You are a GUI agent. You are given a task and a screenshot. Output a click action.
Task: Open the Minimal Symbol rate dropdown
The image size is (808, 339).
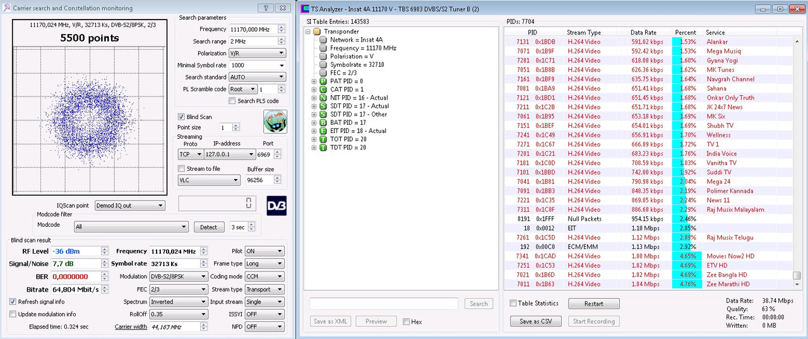(x=258, y=65)
